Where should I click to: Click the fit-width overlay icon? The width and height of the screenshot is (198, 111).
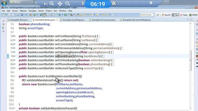click(x=45, y=4)
